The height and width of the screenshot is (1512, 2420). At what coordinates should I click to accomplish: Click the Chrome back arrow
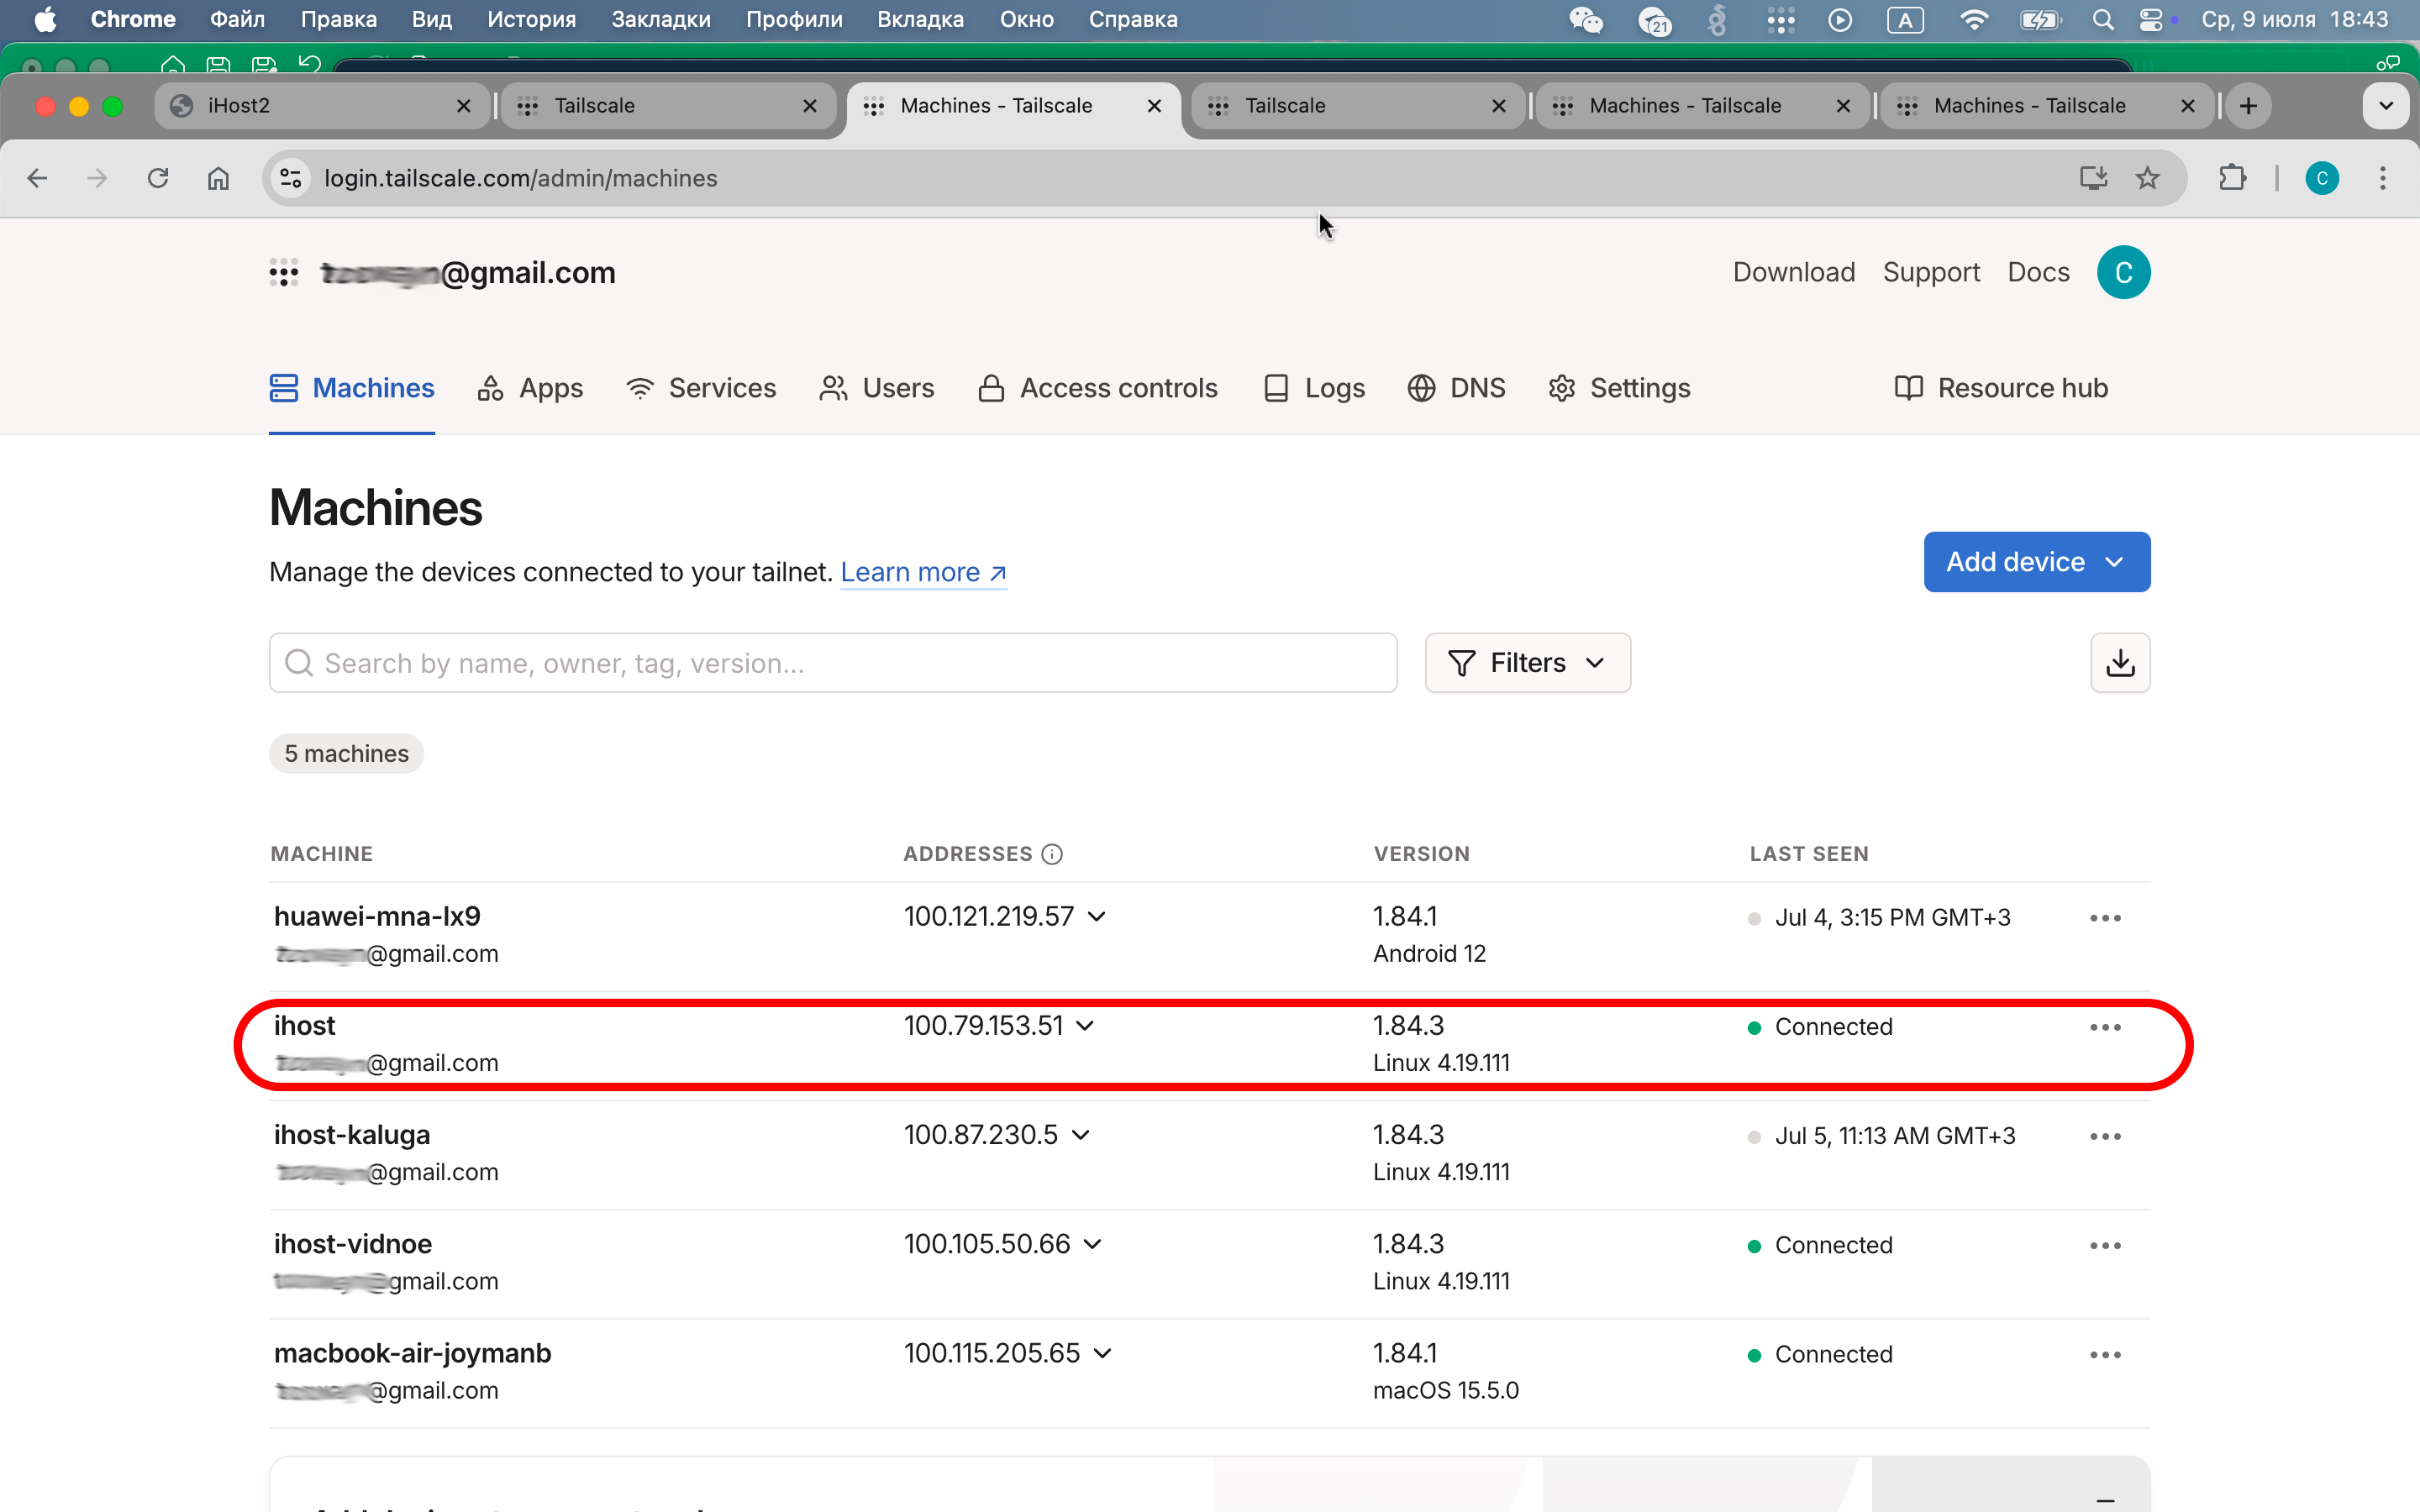click(x=38, y=178)
